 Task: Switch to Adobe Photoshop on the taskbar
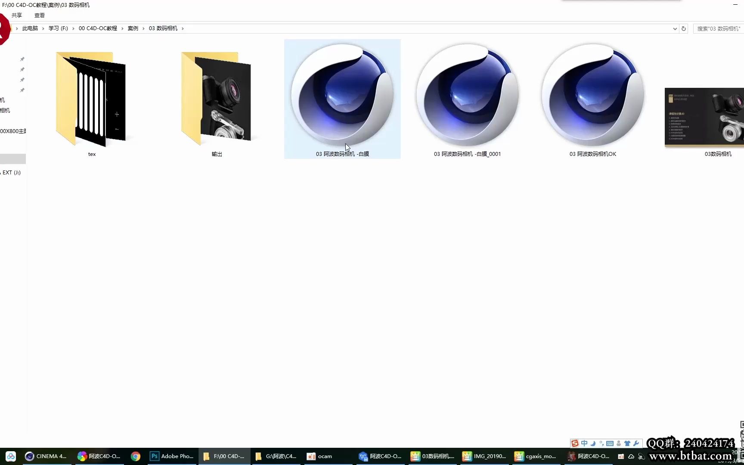(x=172, y=456)
